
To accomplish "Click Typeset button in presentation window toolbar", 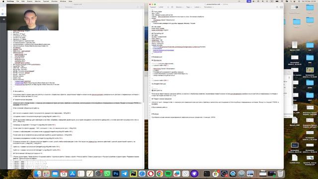I will pos(153,7).
